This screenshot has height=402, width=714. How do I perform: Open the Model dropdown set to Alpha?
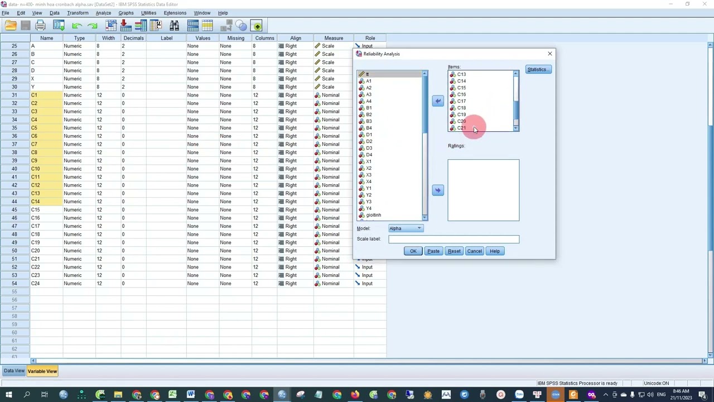[x=406, y=228]
